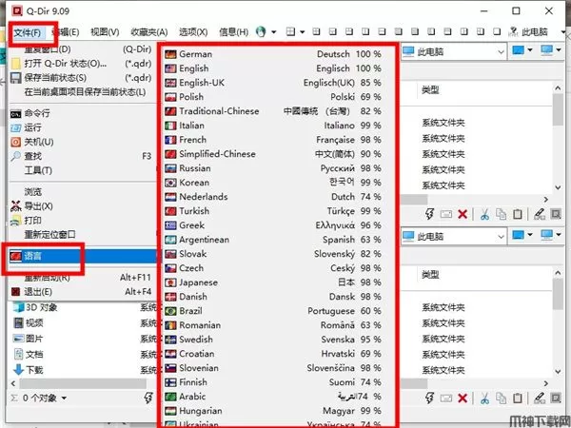The height and width of the screenshot is (428, 571).
Task: Open the 0 个对象 status dropdown
Action: [64, 399]
